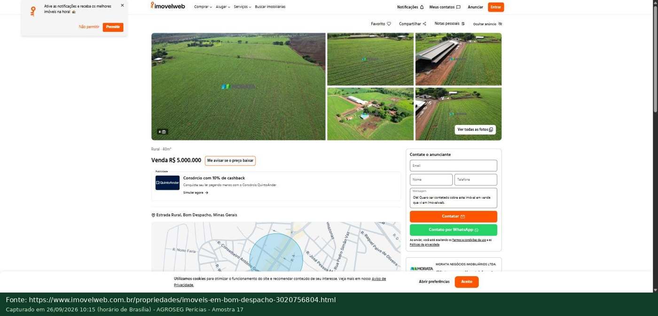Open the farmhouse with pool photo
658x316 pixels.
point(370,114)
